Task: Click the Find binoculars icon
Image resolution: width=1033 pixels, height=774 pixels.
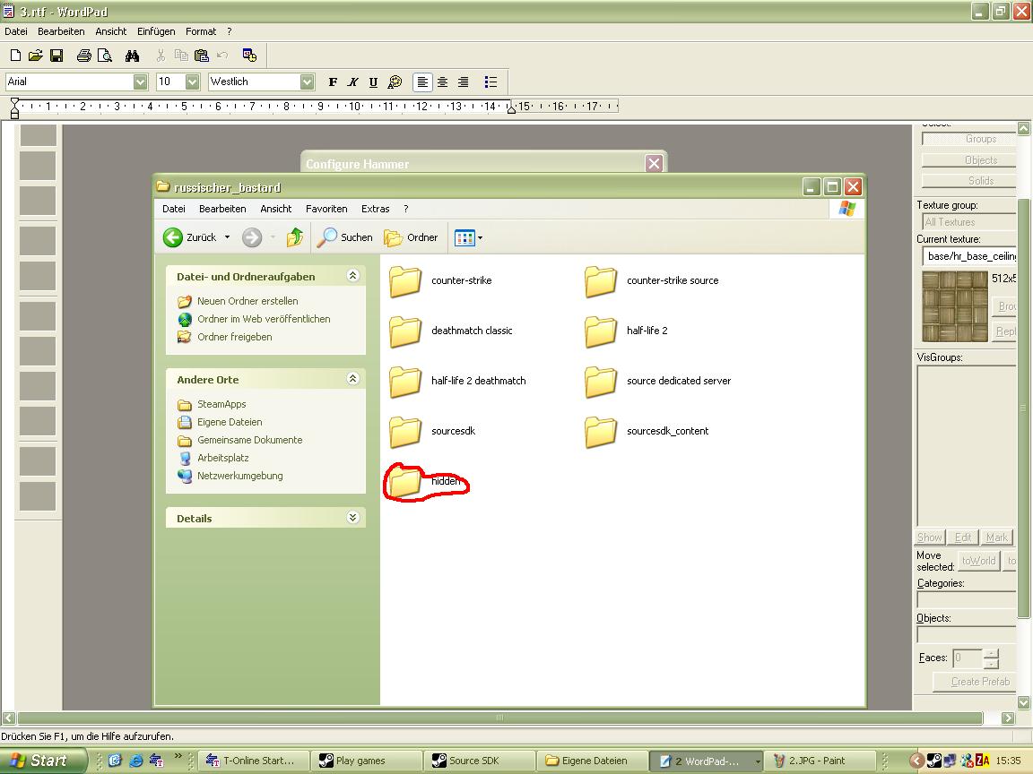Action: pos(133,56)
